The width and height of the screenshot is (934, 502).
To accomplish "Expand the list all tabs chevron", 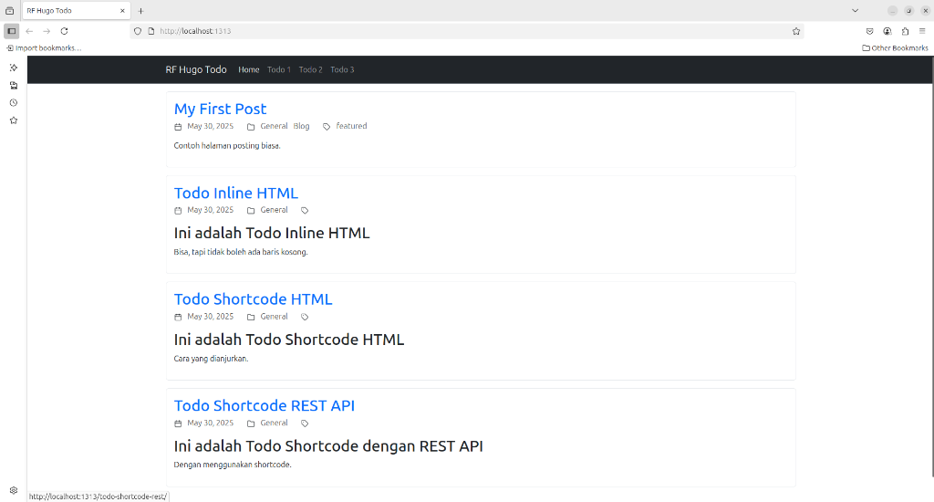I will click(855, 11).
